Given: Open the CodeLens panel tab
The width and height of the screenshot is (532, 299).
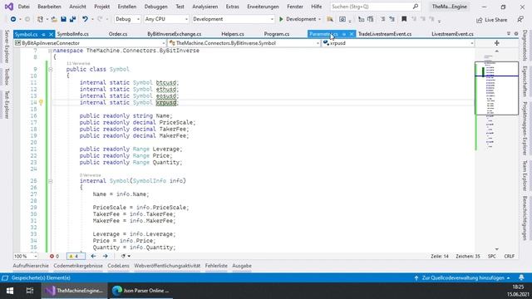Looking at the screenshot, I should [x=118, y=266].
